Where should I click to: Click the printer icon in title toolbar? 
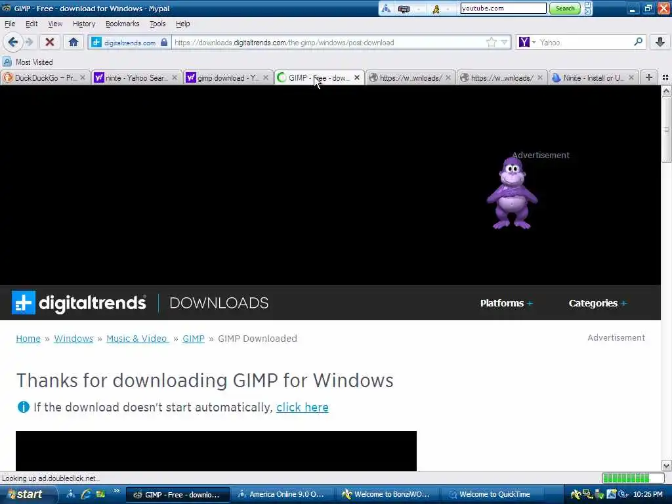point(404,9)
